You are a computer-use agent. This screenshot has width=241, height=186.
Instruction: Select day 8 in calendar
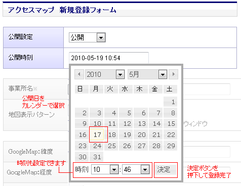171,113
